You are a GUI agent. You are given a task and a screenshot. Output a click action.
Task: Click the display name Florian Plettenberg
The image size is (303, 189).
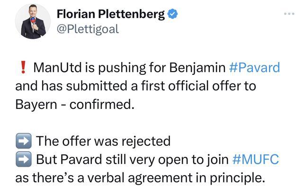[111, 14]
